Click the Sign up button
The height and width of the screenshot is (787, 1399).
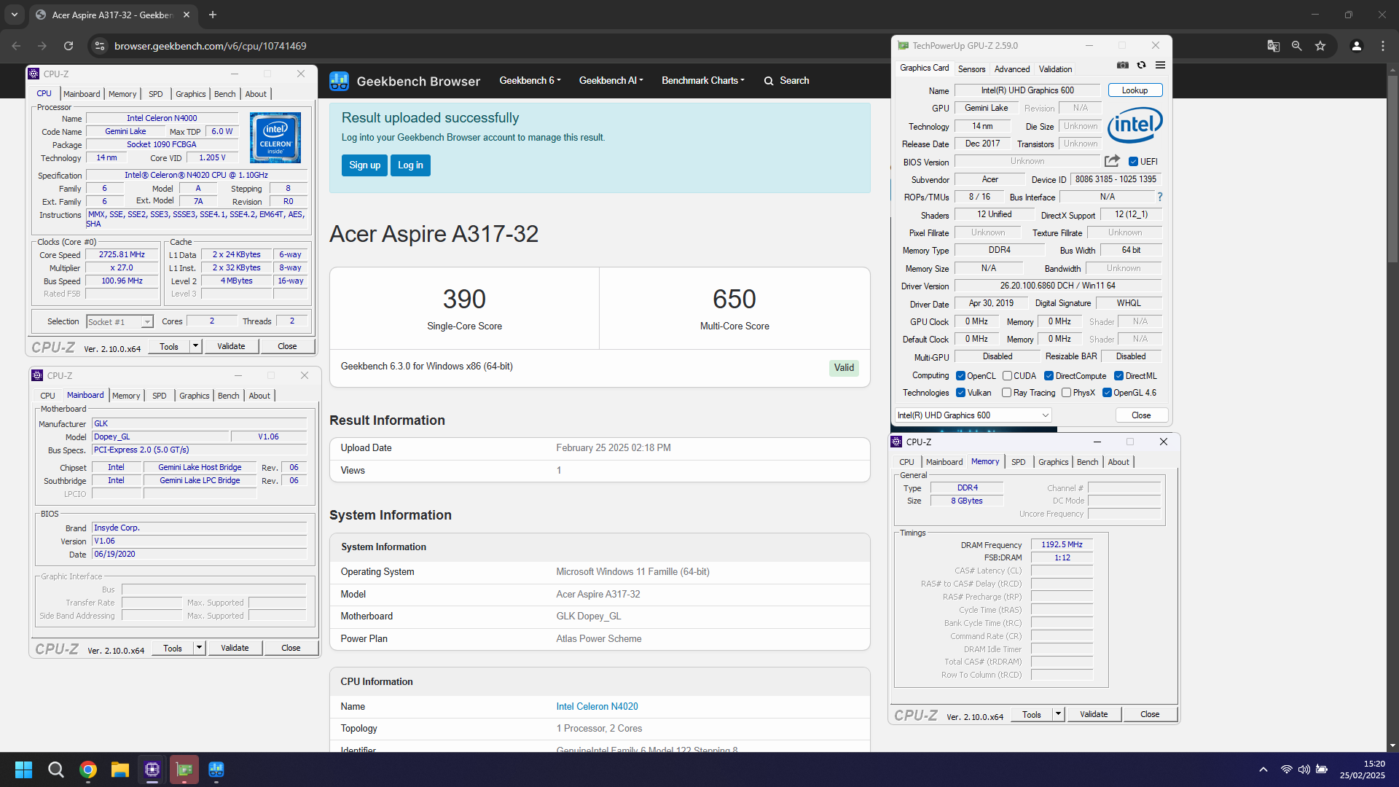pos(364,165)
